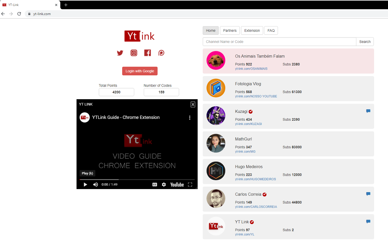The height and width of the screenshot is (242, 388).
Task: Click the comment icon beside Carlos Correia
Action: 368,194
